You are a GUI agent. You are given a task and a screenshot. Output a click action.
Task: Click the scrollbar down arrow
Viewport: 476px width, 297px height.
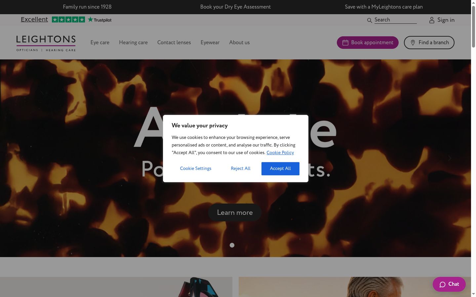tap(473, 294)
